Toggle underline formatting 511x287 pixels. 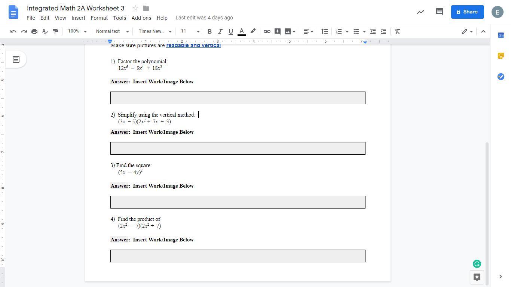230,31
